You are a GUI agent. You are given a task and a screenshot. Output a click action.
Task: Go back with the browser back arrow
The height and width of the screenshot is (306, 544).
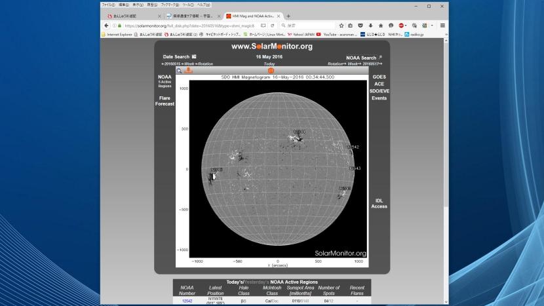tap(107, 26)
